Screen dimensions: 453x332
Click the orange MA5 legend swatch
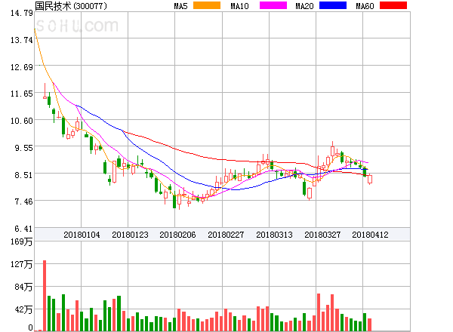(x=207, y=5)
